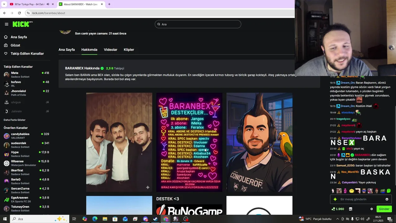Open chat settings gear icon
The height and width of the screenshot is (223, 396).
coord(372,209)
